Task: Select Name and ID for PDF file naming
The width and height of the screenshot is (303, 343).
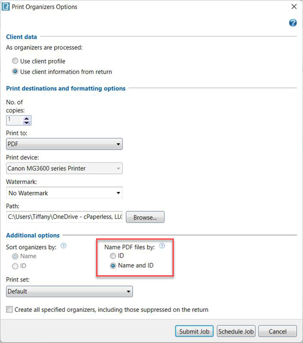Action: (x=113, y=265)
